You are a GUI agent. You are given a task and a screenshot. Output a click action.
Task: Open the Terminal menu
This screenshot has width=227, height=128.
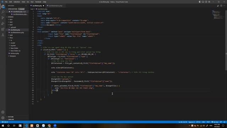[38, 2]
